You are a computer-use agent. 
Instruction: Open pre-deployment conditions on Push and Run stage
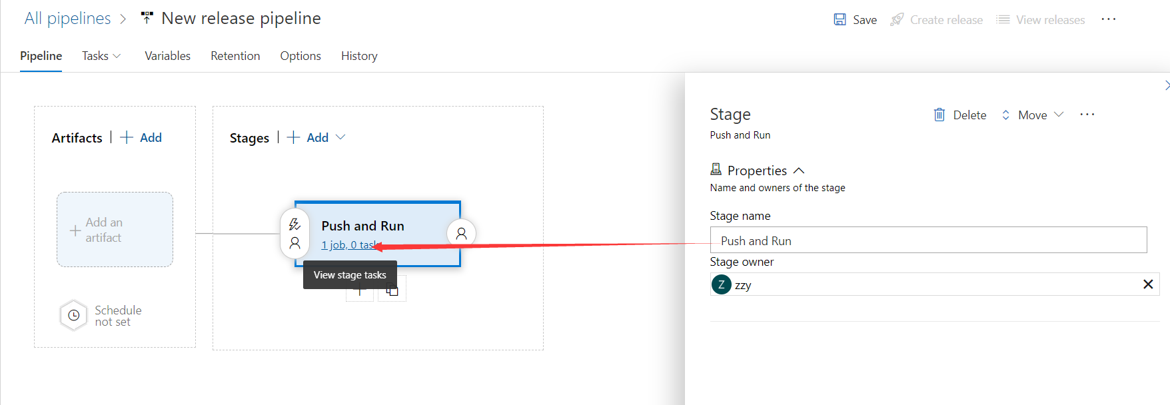pos(294,234)
